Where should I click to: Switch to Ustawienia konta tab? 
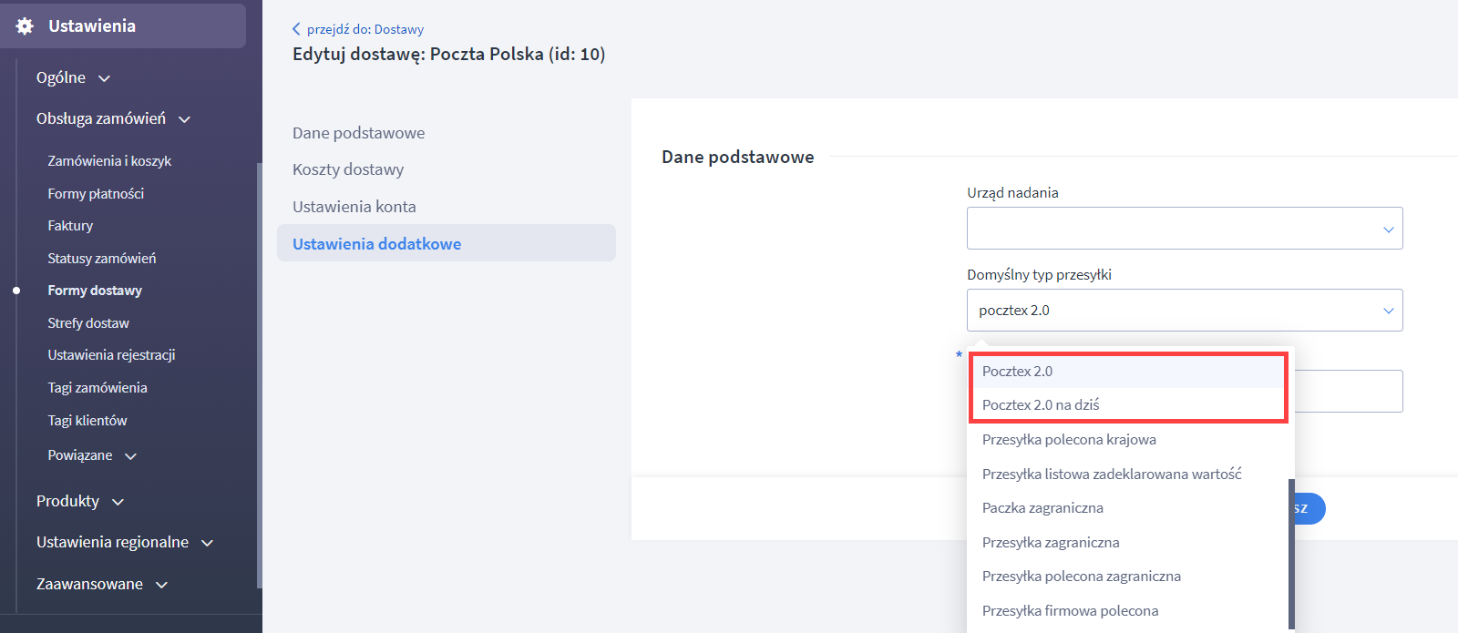click(x=354, y=207)
